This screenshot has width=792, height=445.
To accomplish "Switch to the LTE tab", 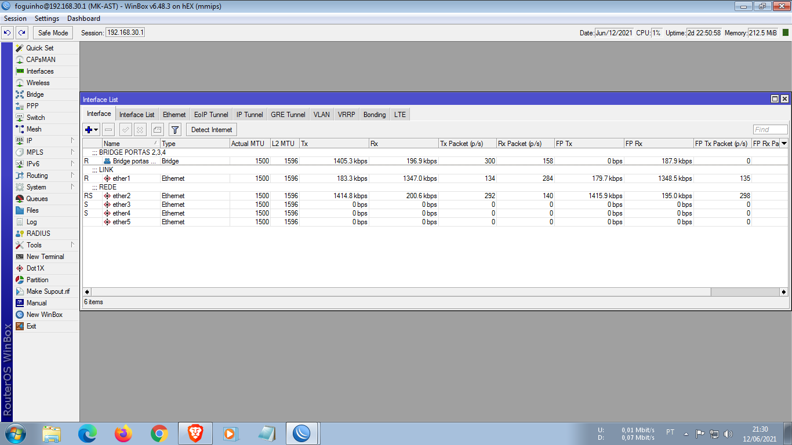I will coord(400,115).
